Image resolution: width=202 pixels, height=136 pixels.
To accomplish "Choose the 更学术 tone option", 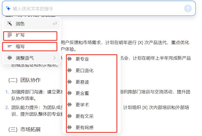I will coord(92,105).
